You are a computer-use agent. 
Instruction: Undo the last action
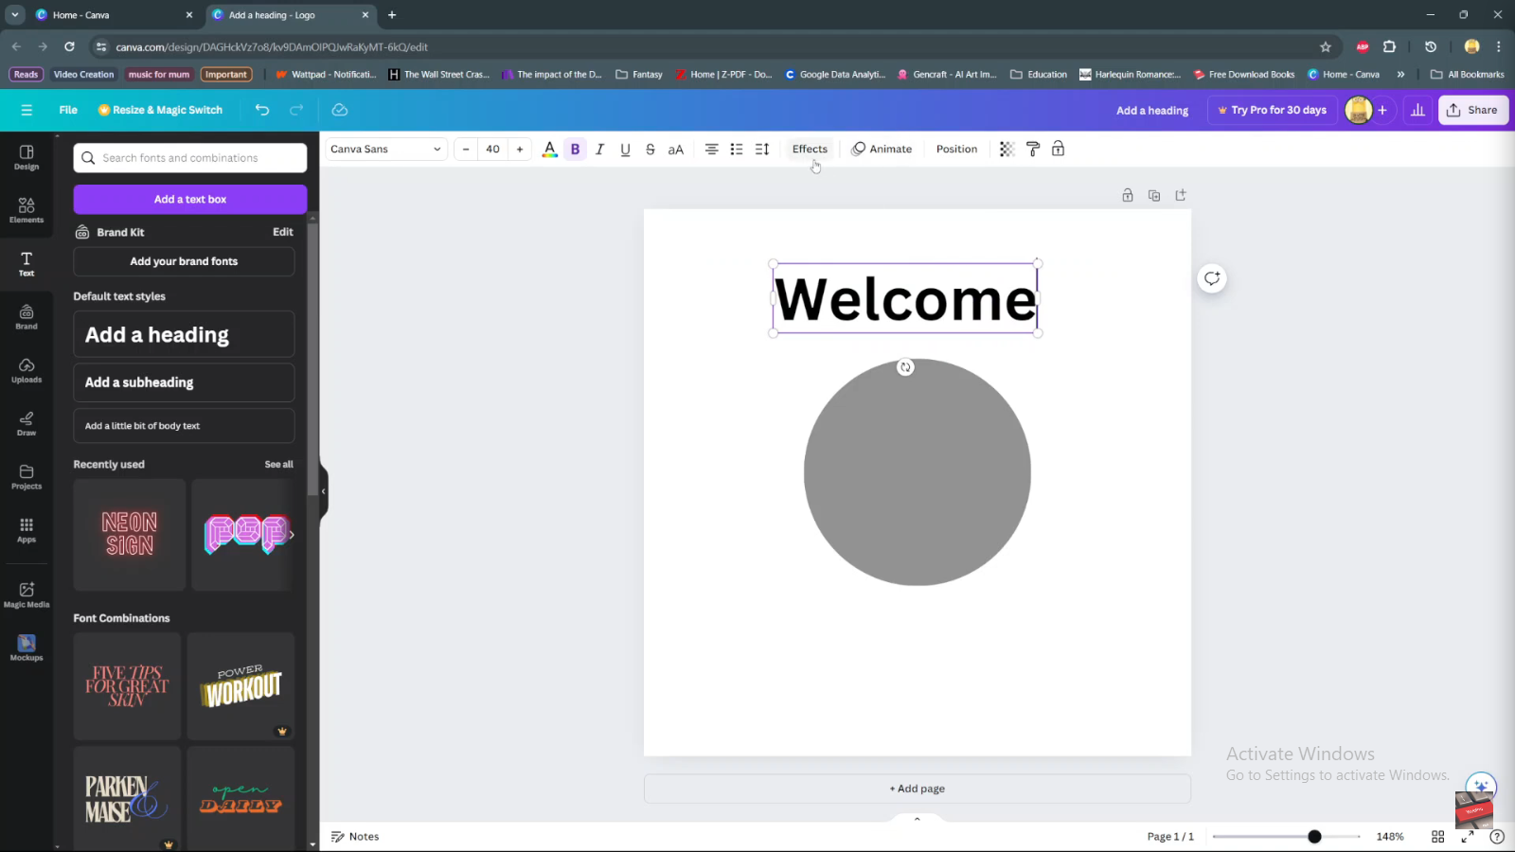coord(262,110)
